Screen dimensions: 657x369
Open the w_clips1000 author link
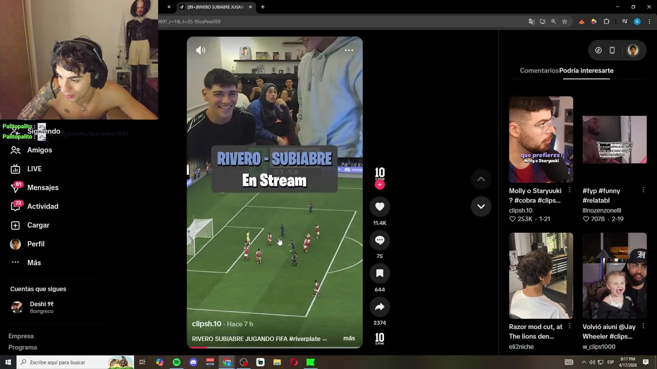point(599,347)
